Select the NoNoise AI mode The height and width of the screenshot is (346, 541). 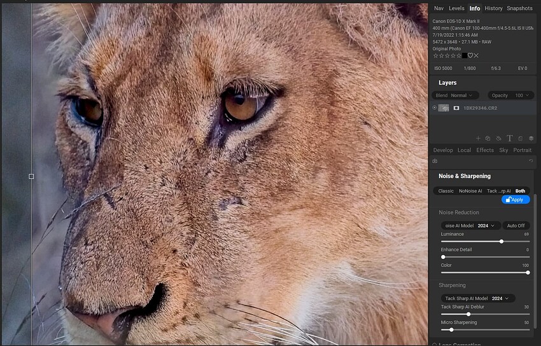pos(470,191)
